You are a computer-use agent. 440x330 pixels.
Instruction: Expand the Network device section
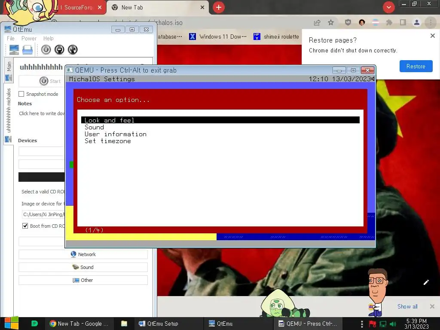(x=83, y=254)
